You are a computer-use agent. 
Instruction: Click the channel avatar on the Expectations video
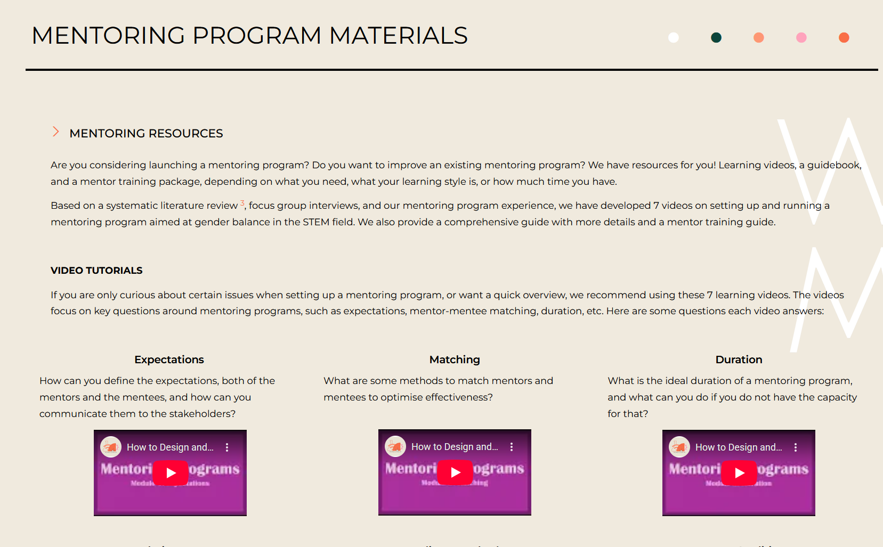tap(111, 447)
